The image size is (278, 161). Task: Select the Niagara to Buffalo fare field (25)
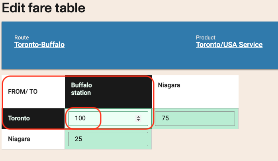(108, 139)
